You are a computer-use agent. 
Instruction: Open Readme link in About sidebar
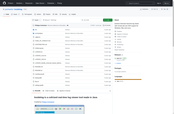[x=118, y=32]
